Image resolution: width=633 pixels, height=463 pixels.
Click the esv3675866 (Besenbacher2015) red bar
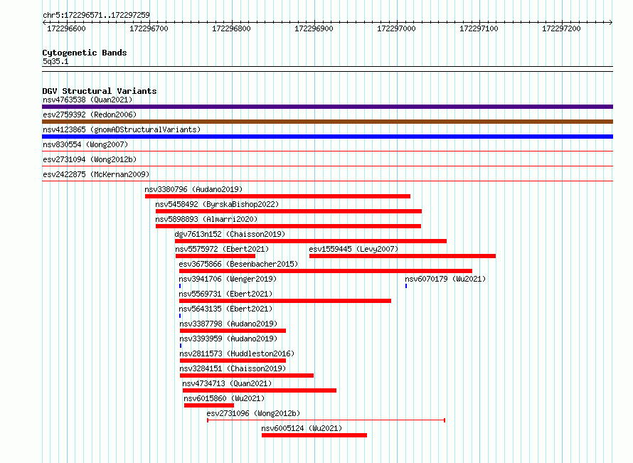[x=325, y=271]
